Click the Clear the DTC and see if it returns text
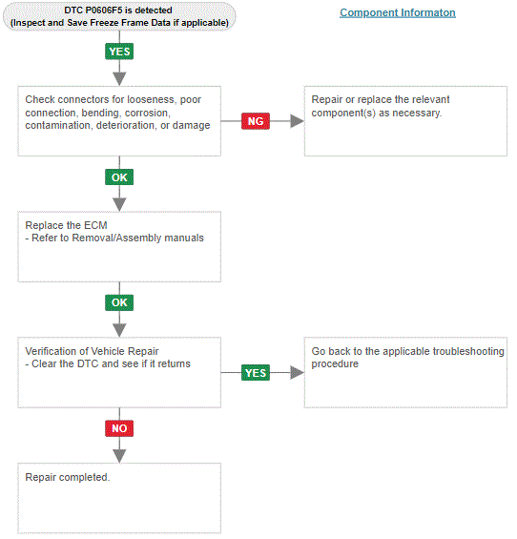 108,363
